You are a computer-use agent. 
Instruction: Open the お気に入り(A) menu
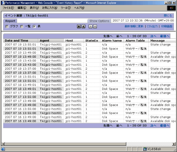[50, 8]
